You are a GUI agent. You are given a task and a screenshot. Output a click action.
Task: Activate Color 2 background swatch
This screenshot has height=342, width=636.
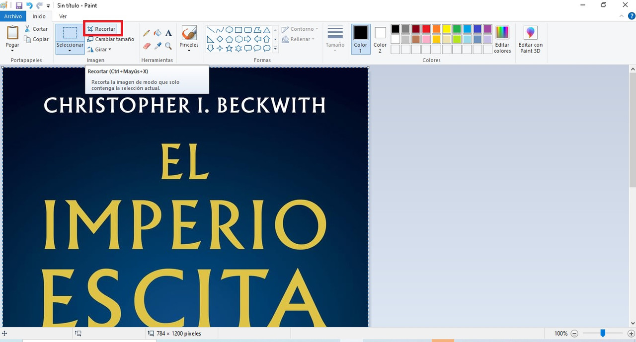[380, 39]
